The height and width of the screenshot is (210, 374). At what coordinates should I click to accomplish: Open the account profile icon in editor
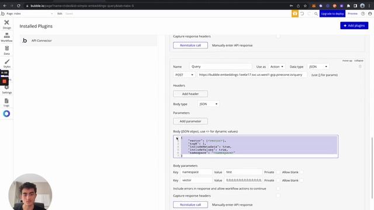[370, 13]
